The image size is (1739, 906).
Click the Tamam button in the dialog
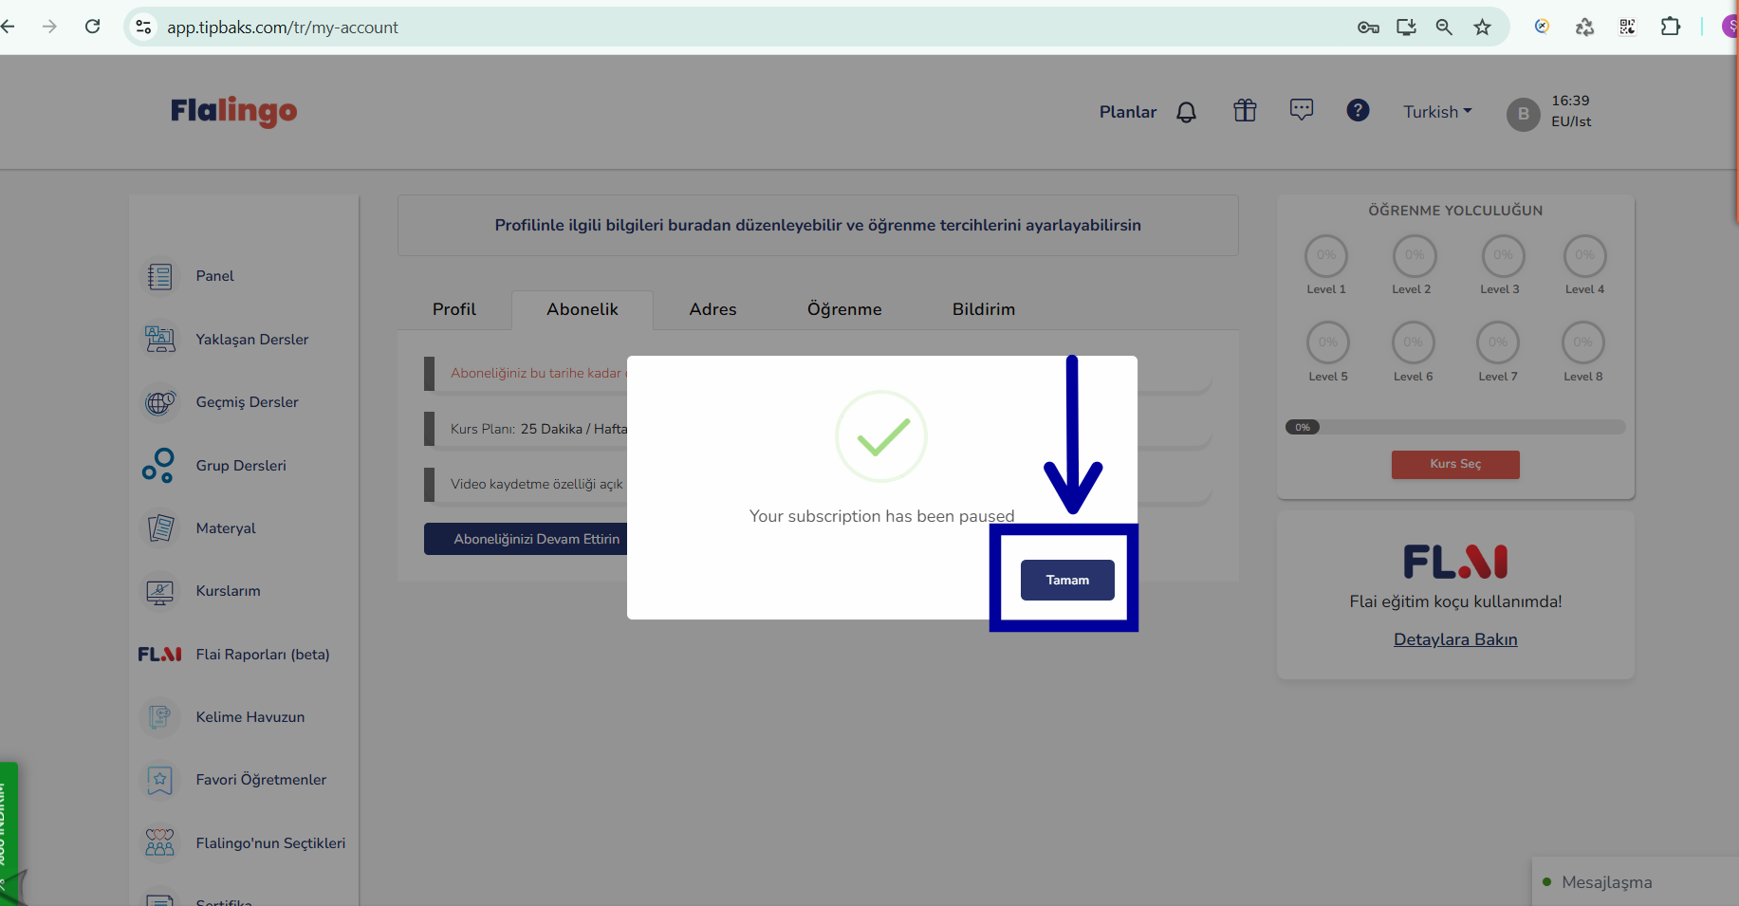tap(1067, 580)
